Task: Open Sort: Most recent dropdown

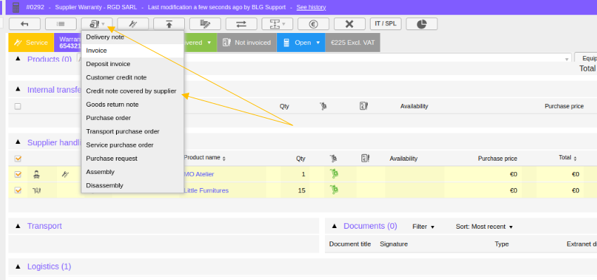Action: [484, 227]
